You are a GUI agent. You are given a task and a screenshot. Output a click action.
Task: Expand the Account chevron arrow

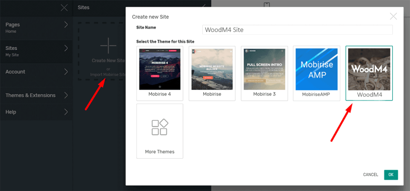pyautogui.click(x=66, y=72)
